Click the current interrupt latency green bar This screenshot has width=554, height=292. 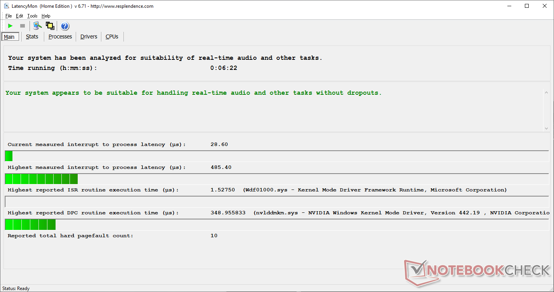click(9, 156)
